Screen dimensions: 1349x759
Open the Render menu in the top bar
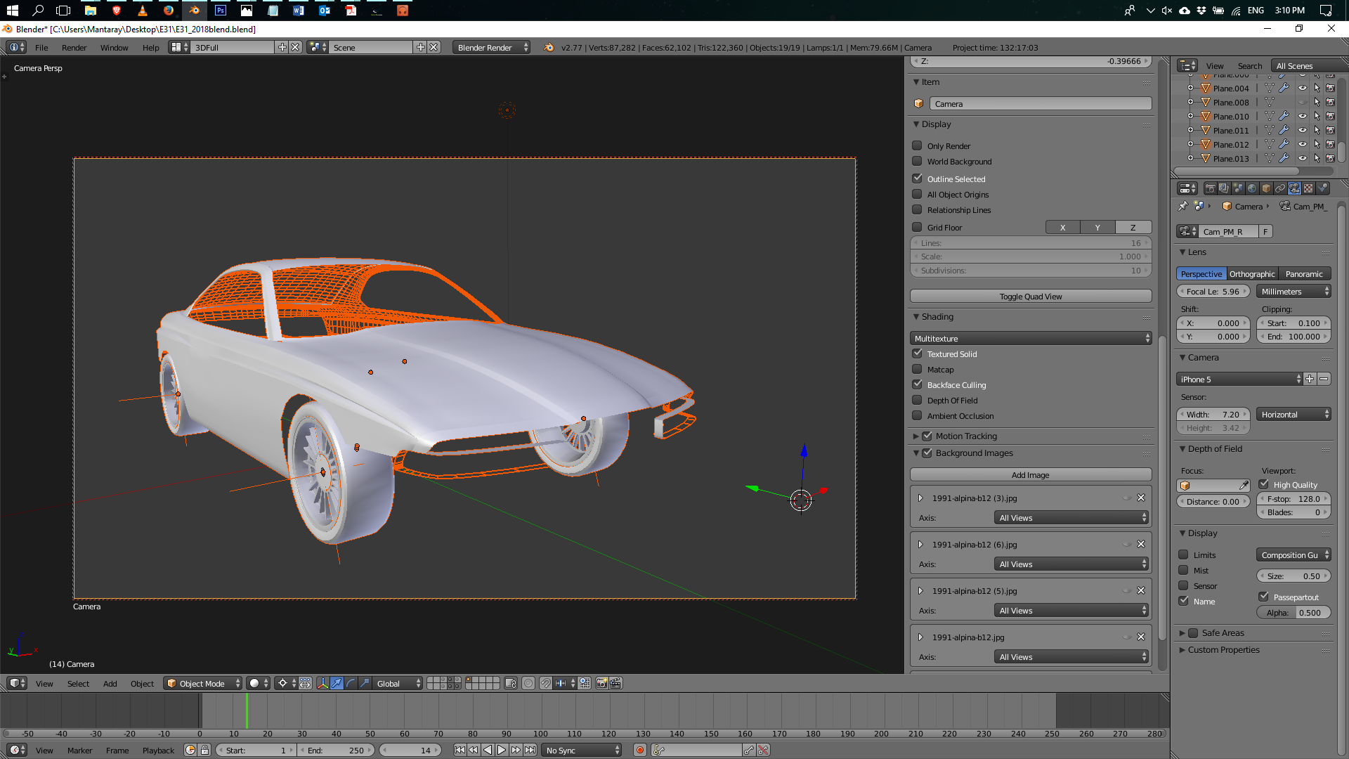point(74,47)
